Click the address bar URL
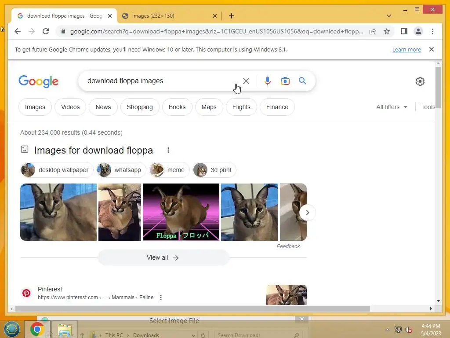This screenshot has width=450, height=338. coord(217,31)
